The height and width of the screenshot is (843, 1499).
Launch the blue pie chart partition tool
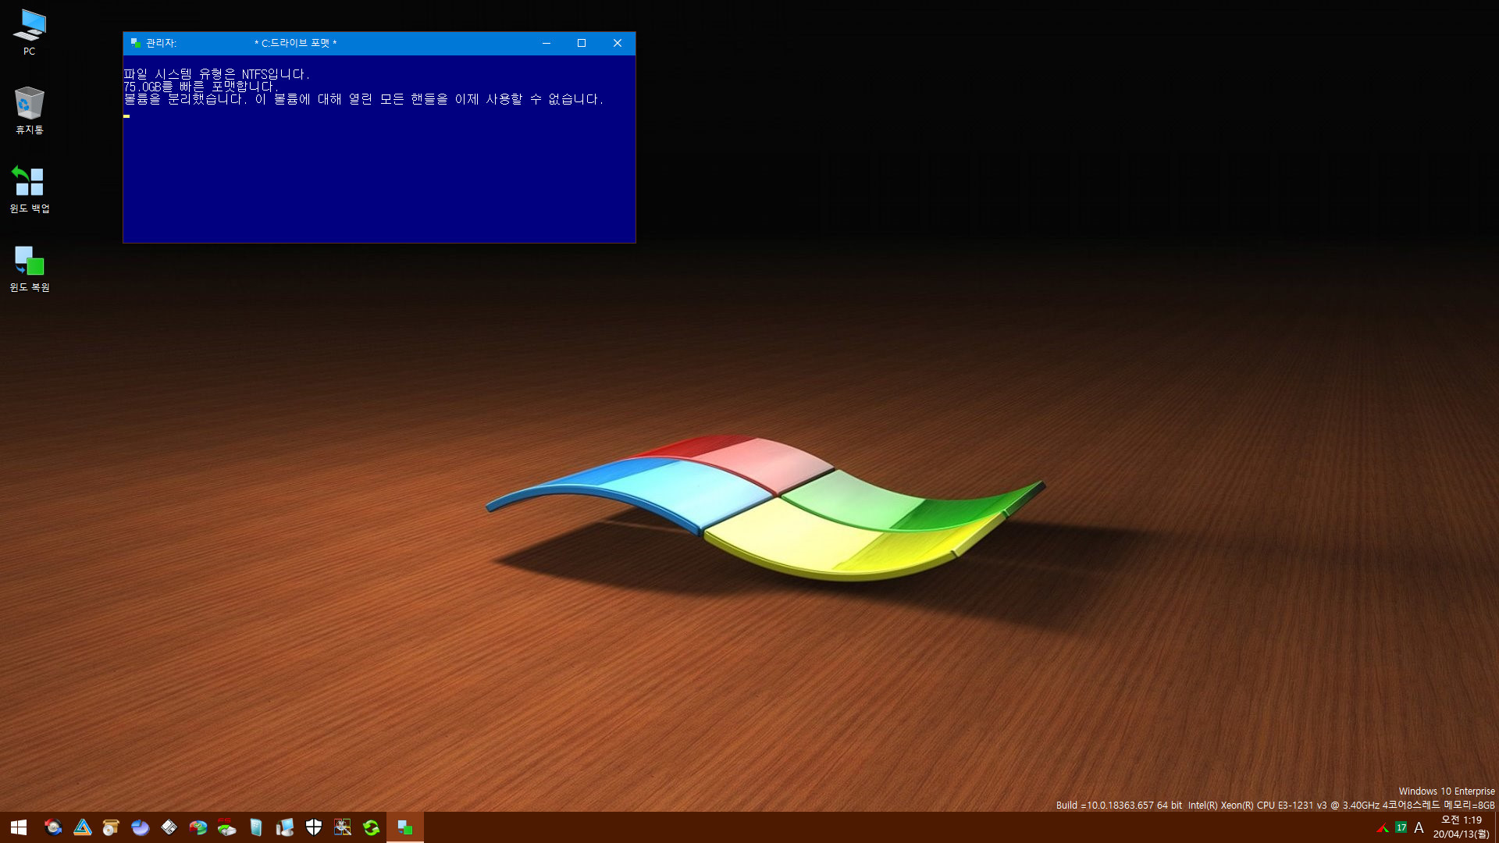pos(141,827)
